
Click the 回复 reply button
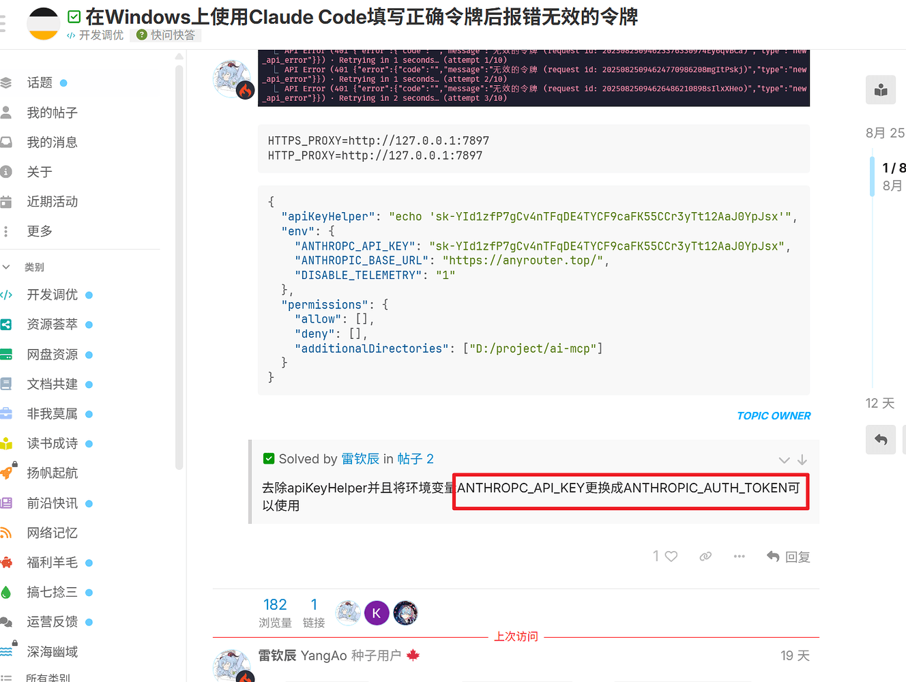(788, 557)
